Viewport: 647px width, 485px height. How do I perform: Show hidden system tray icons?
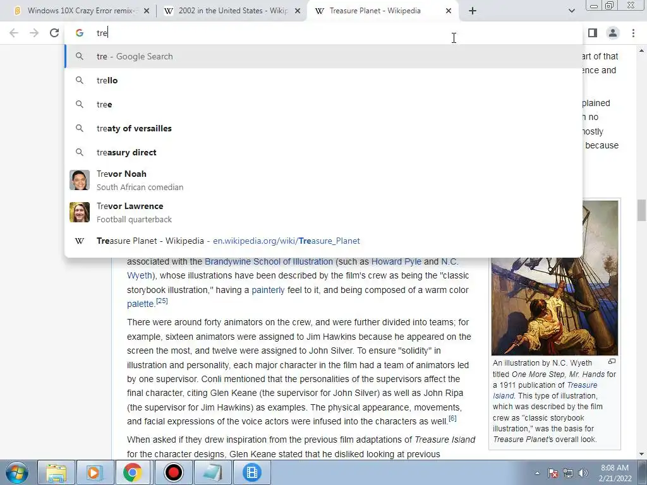[x=537, y=473]
